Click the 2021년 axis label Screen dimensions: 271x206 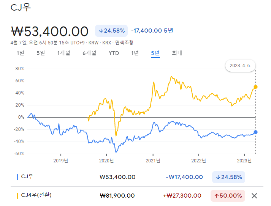153,161
